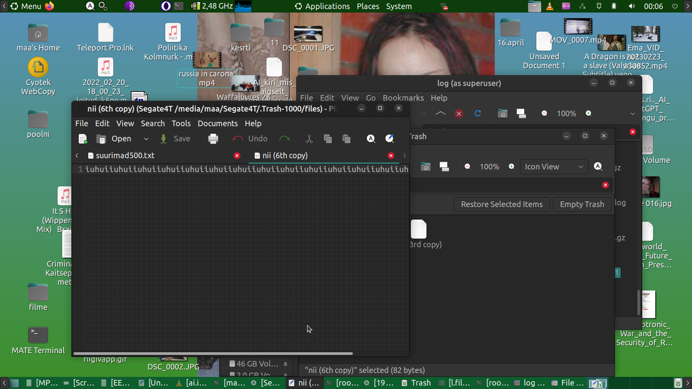This screenshot has height=389, width=692.
Task: Close the nii (6th copy) tab
Action: point(391,156)
